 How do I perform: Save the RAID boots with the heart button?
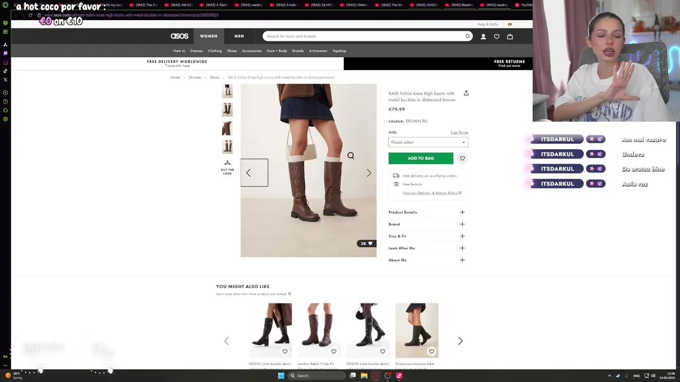pos(462,158)
